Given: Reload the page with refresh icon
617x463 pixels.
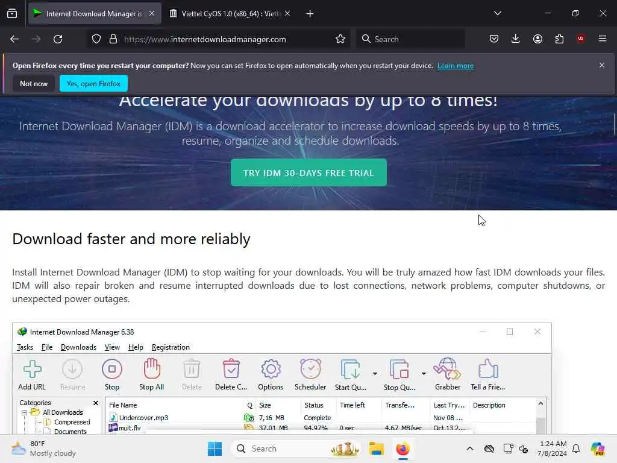Looking at the screenshot, I should (58, 39).
